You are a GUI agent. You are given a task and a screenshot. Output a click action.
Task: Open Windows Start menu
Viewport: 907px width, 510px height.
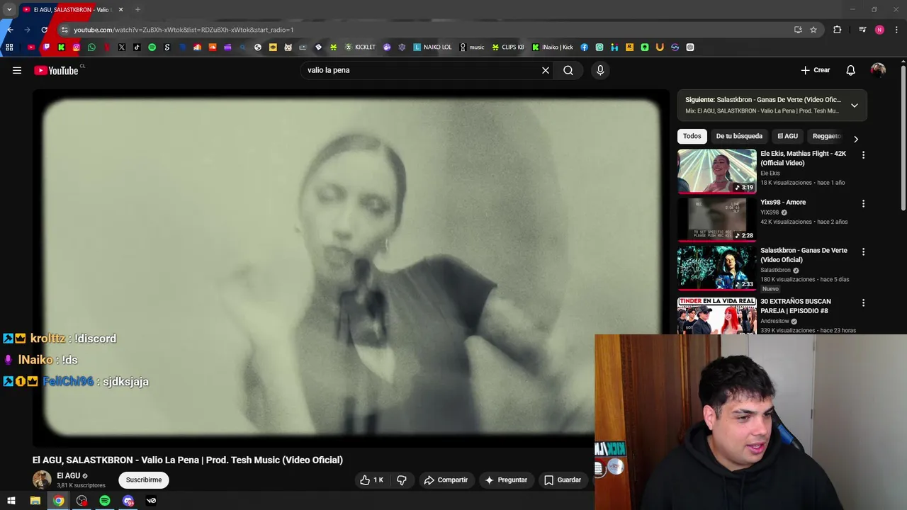tap(11, 501)
